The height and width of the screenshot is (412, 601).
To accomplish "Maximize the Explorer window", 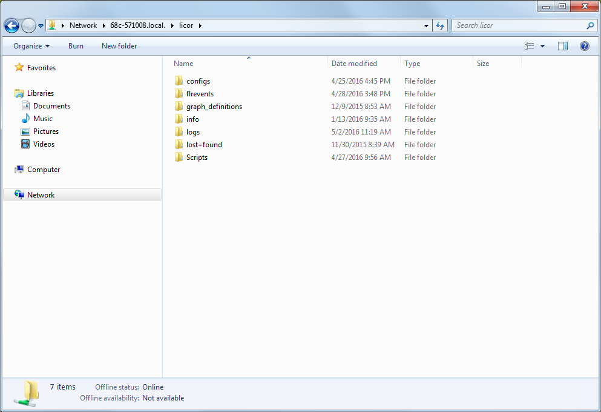I will coord(562,6).
